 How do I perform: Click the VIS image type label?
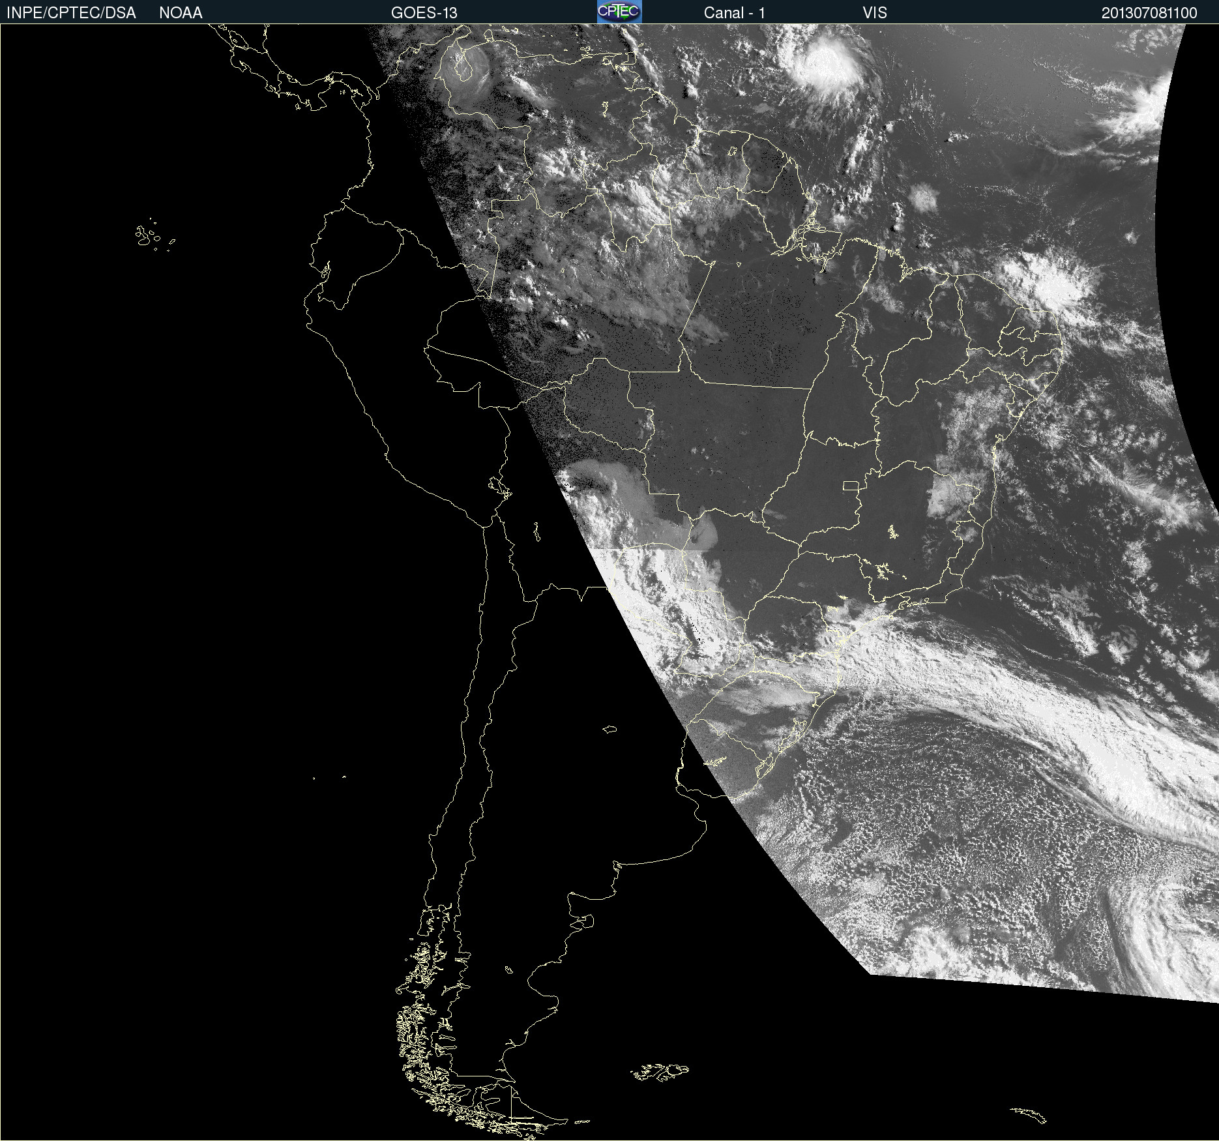875,13
